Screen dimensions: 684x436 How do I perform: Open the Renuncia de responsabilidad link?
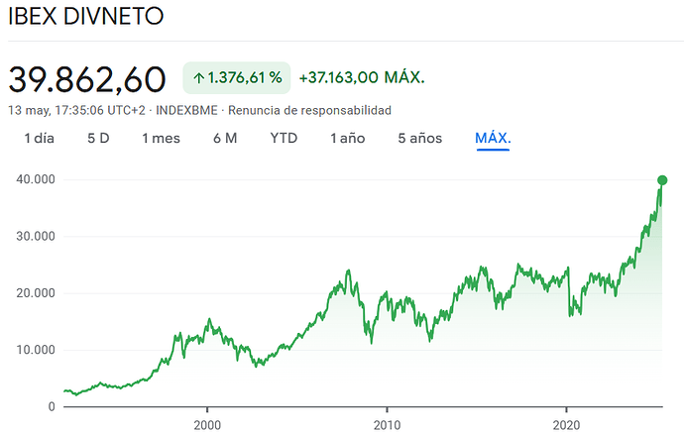pos(309,110)
